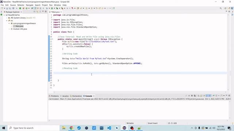
Task: Select module-info.java in Package Explorer
Action: click(x=20, y=29)
